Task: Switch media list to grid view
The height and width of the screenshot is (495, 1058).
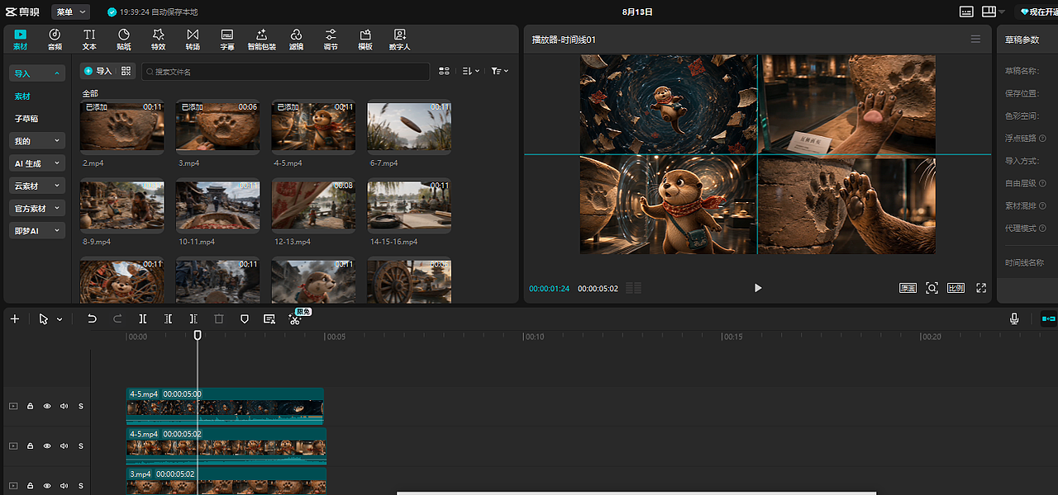Action: [x=444, y=72]
